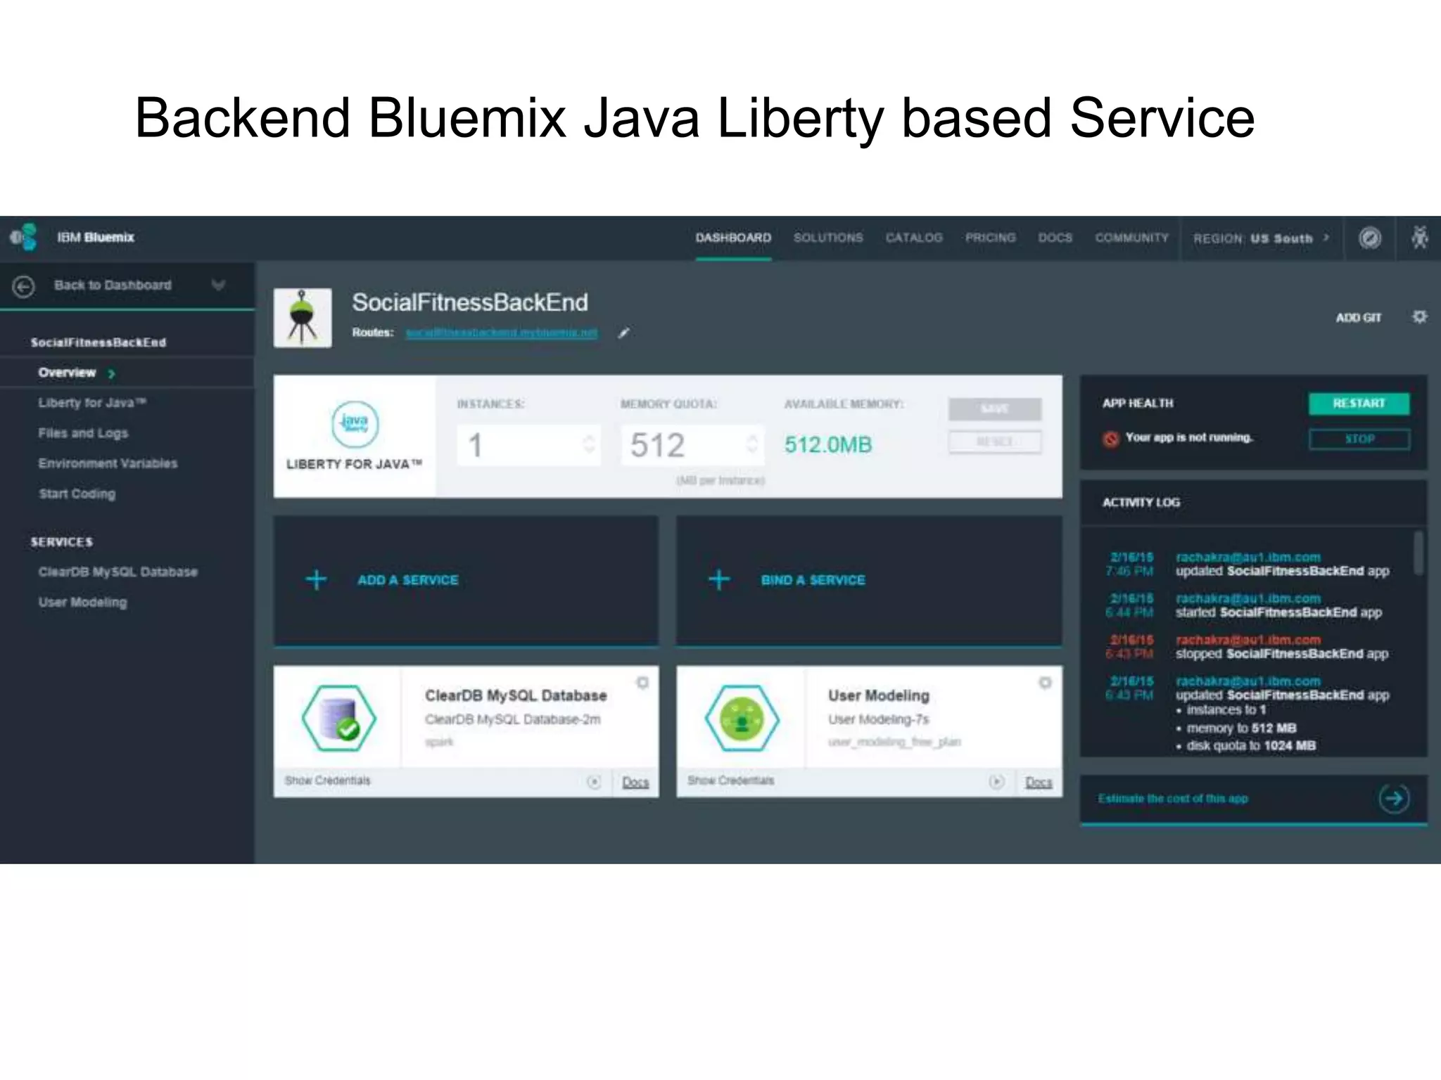Click the STOP button
This screenshot has width=1441, height=1080.
click(1359, 439)
